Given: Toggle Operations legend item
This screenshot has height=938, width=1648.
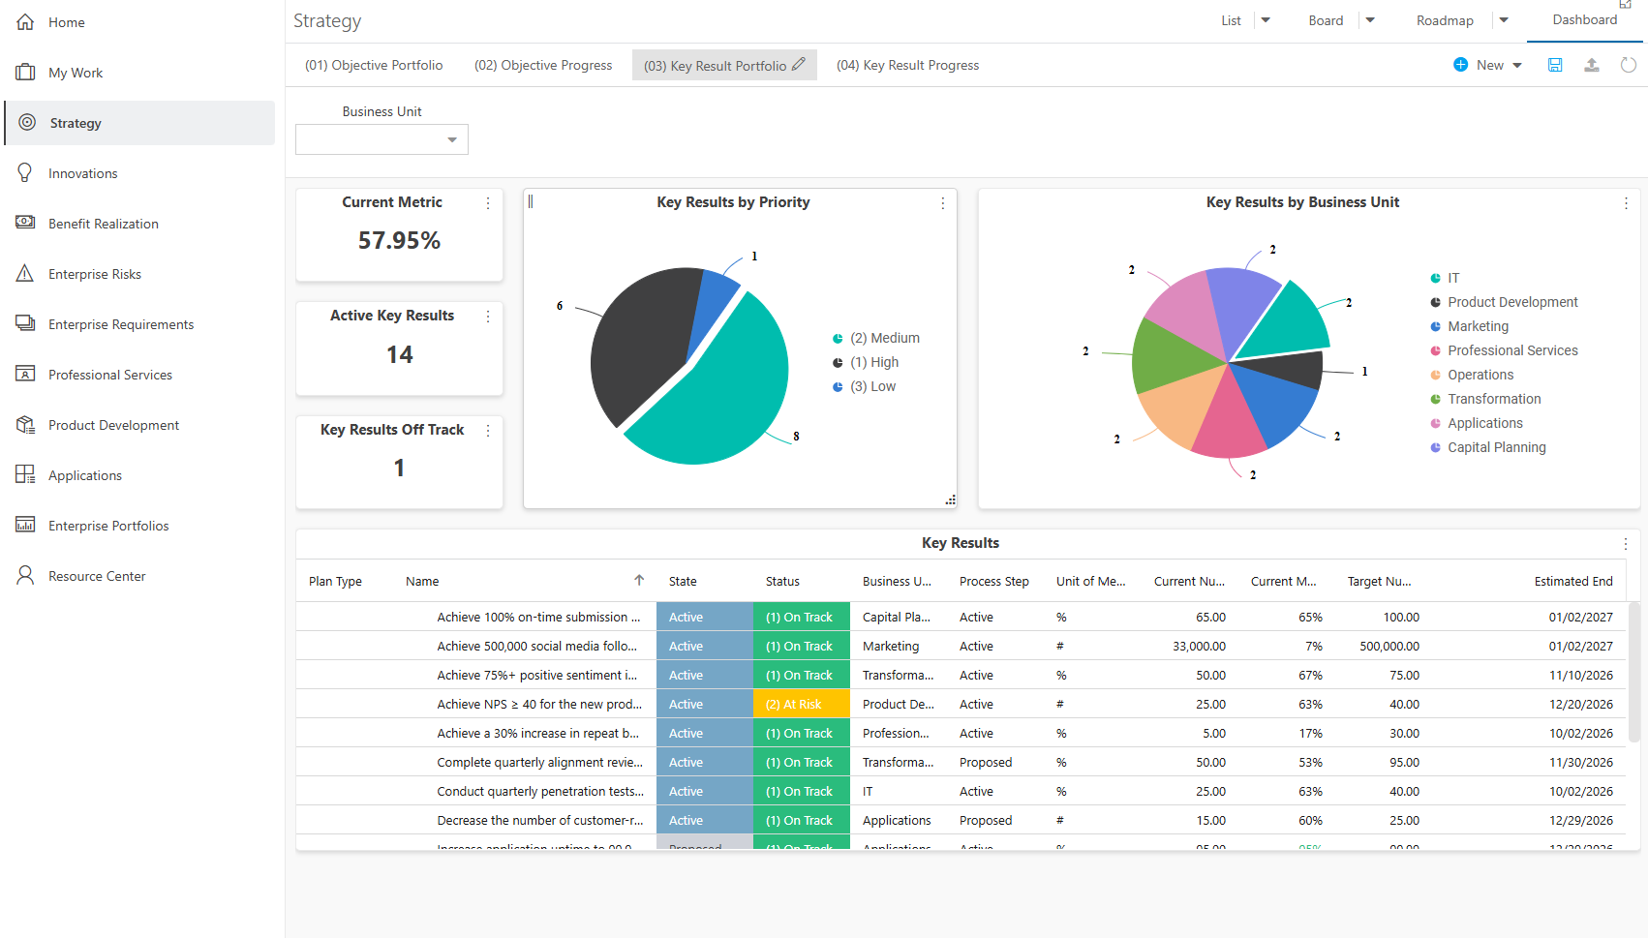Looking at the screenshot, I should (1472, 375).
